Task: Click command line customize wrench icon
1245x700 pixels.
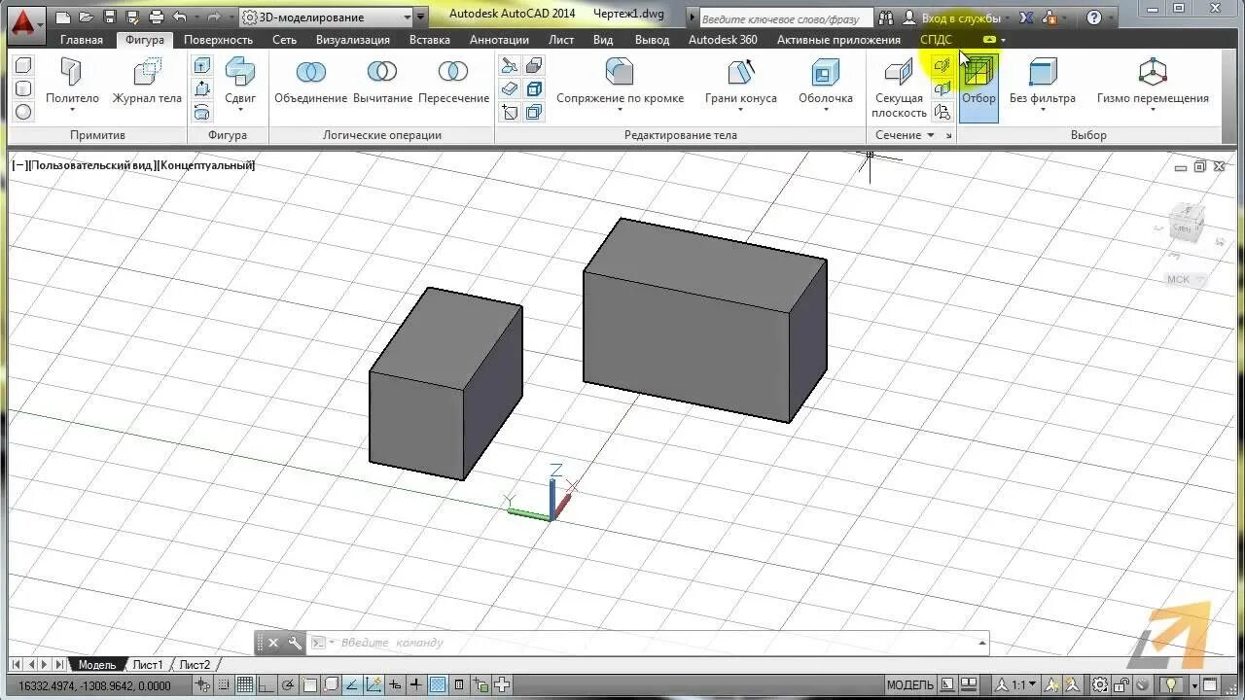Action: (x=296, y=643)
